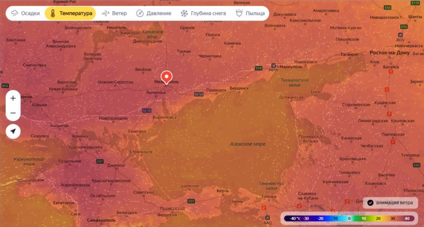Click the 40 value on temperature legend
The image size is (424, 227).
(406, 218)
